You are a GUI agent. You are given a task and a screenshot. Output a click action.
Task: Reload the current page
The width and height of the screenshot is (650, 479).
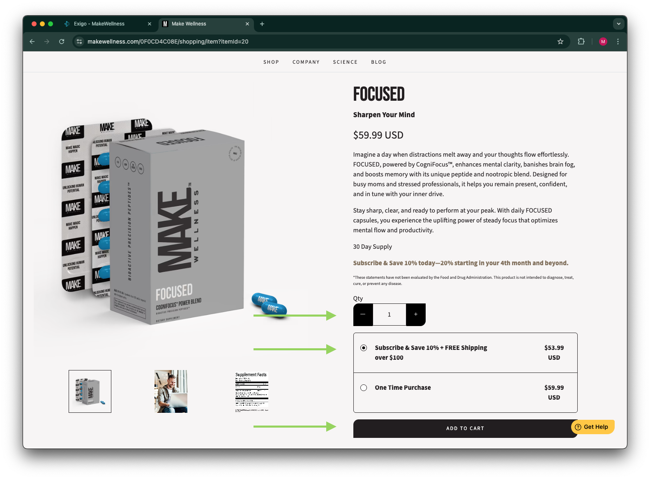(62, 42)
